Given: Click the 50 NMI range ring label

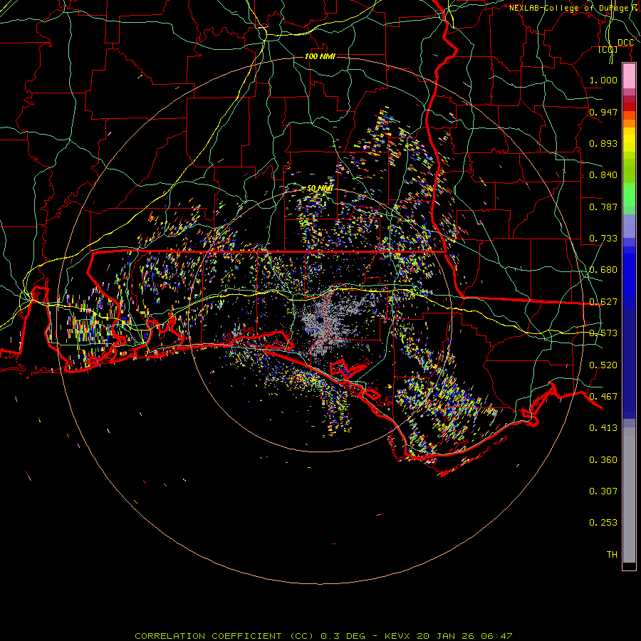Looking at the screenshot, I should coord(320,188).
